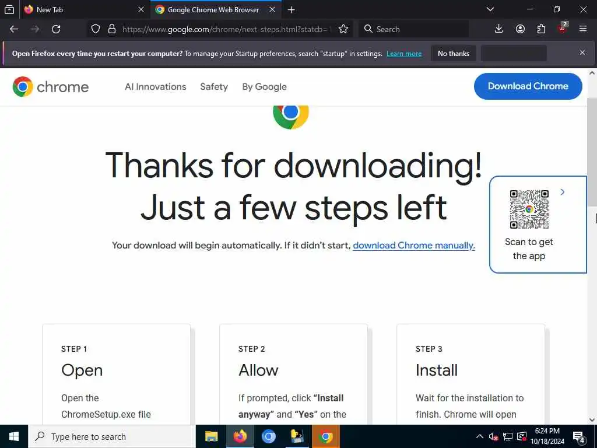Reload the current page
The image size is (597, 448).
click(x=56, y=29)
